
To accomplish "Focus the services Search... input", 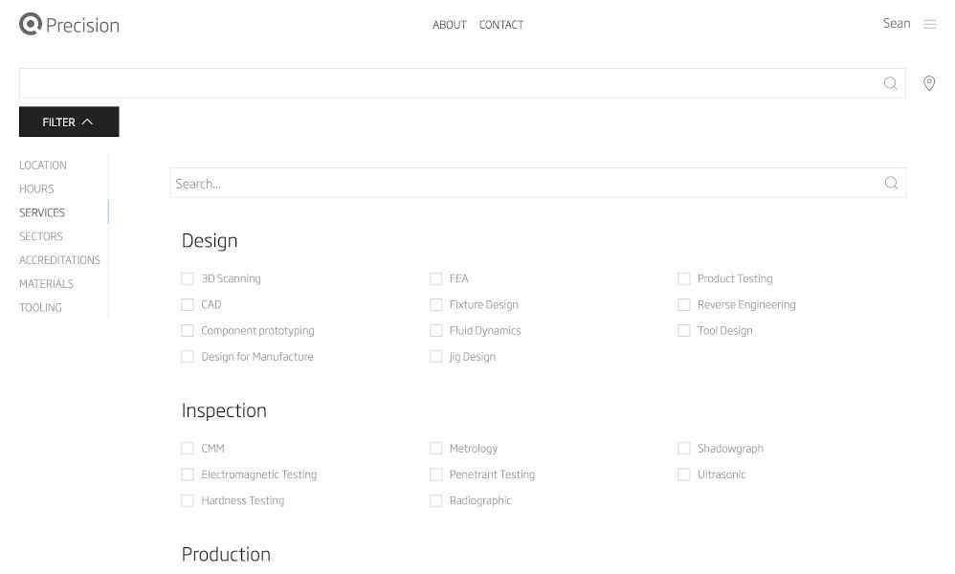I will 524,183.
